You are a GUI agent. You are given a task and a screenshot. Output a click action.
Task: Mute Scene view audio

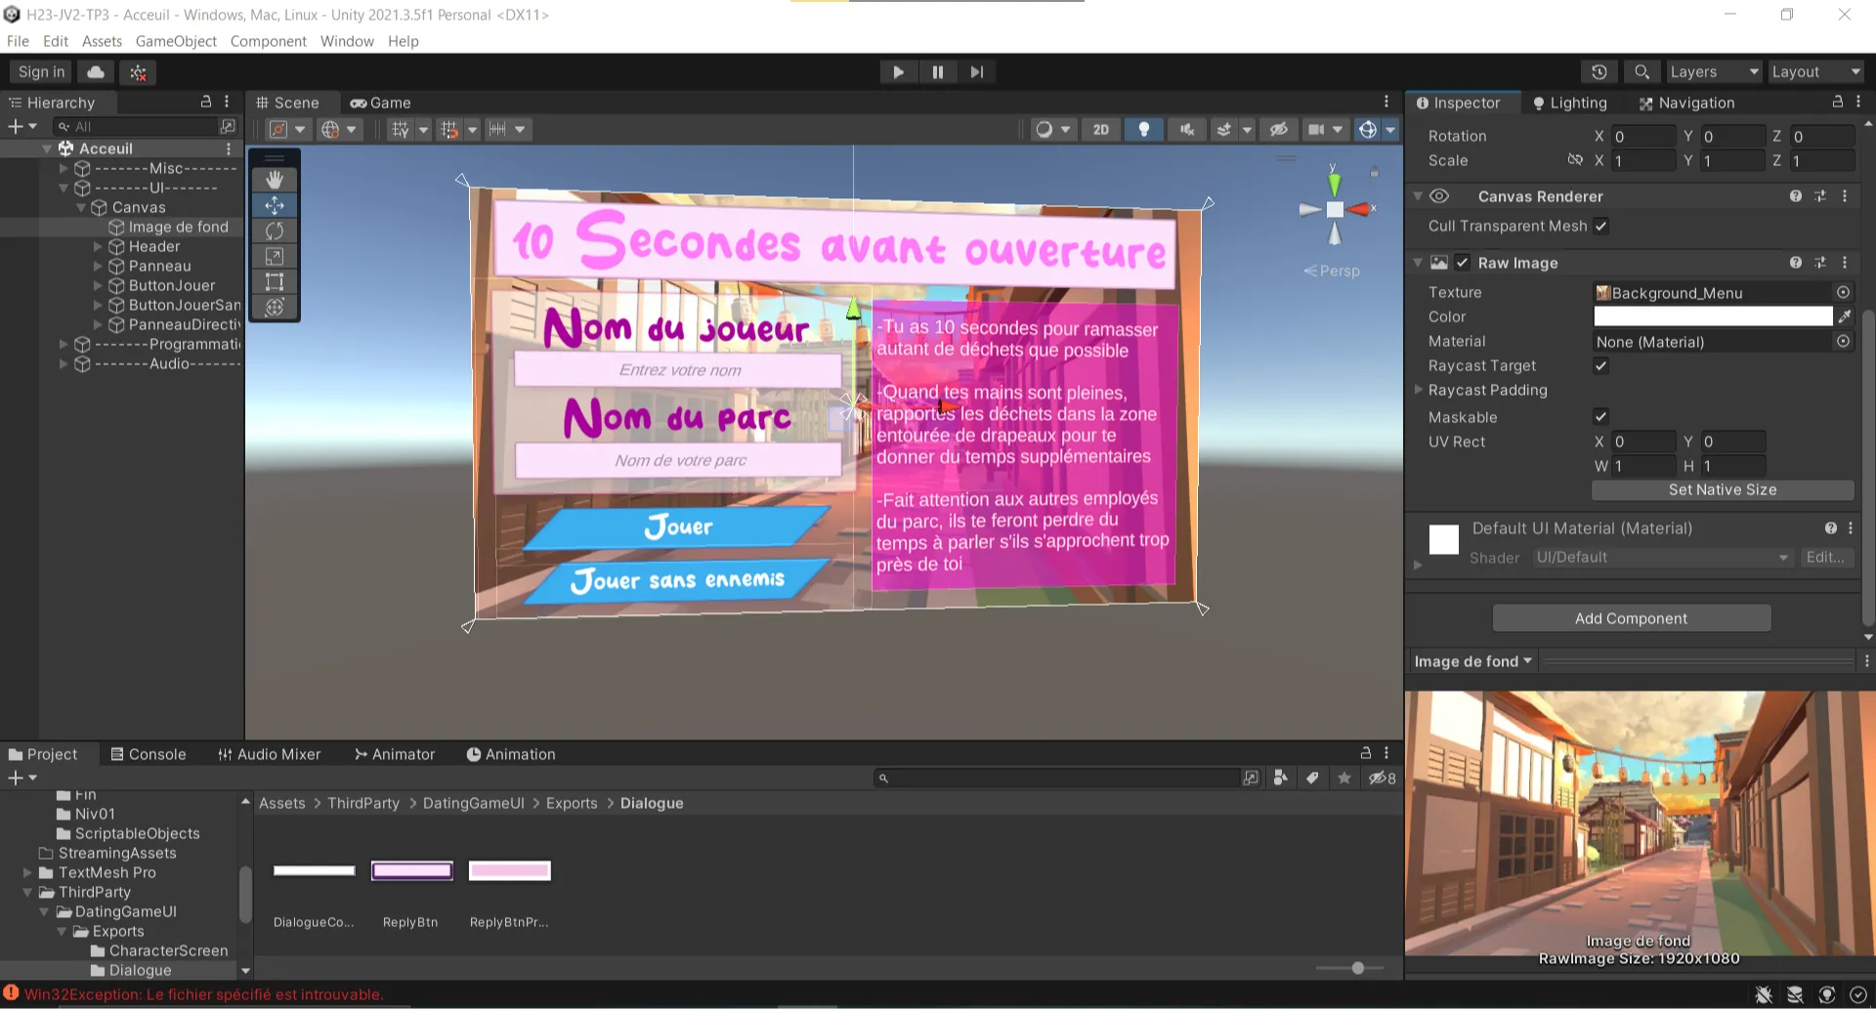(x=1185, y=128)
